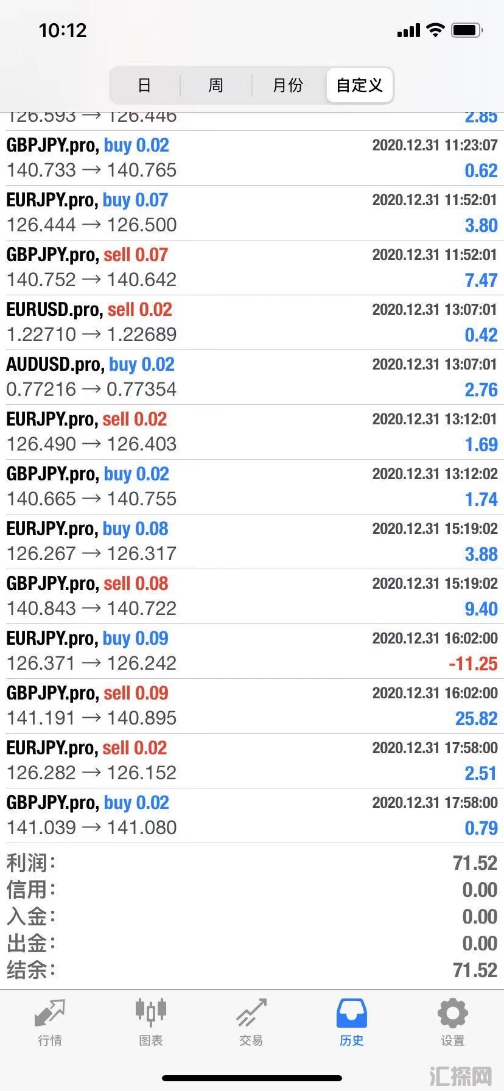Open the 图表 chart tab icon
504x1091 pixels.
click(x=150, y=1012)
